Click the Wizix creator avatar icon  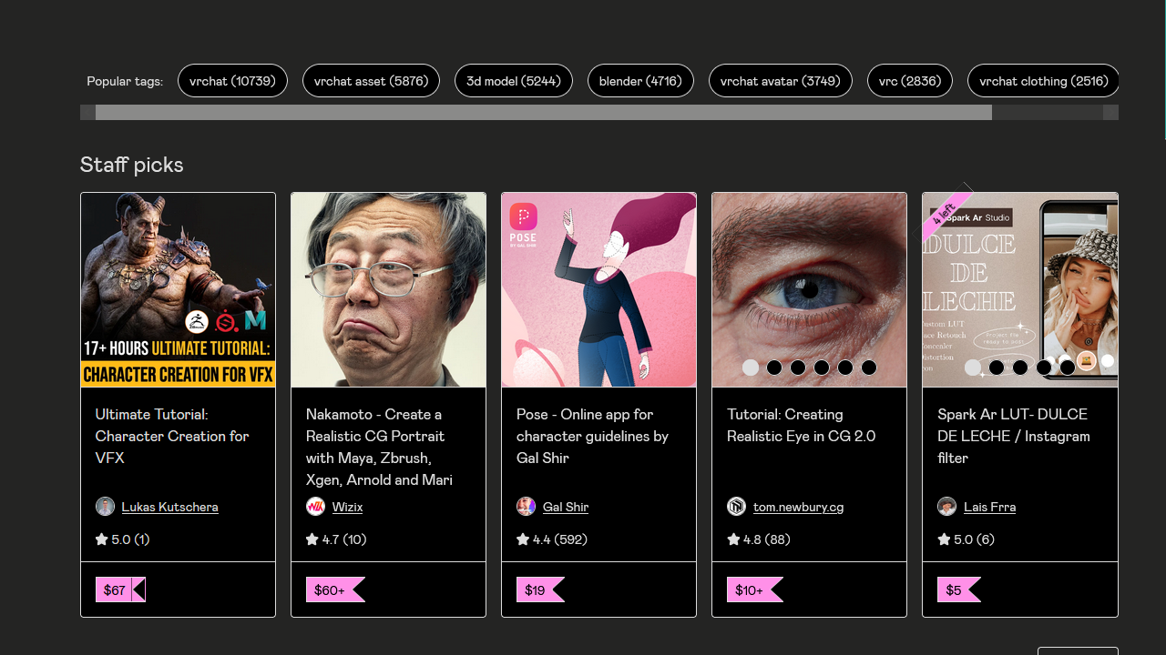point(315,507)
